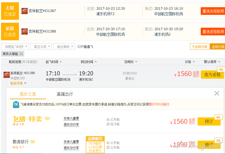Sort flights by 到达时间
The image size is (225, 154).
click(x=89, y=62)
